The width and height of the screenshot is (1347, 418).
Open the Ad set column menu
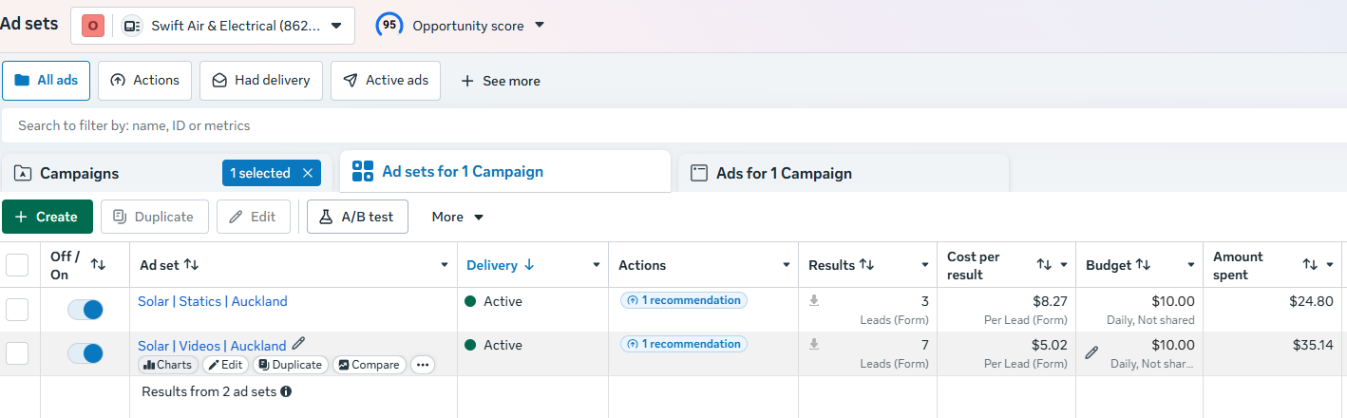[x=445, y=265]
